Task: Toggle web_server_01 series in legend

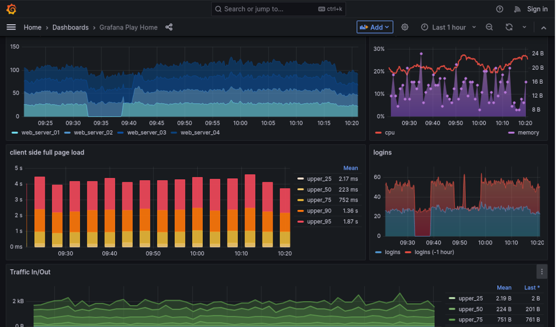Action: coord(40,132)
